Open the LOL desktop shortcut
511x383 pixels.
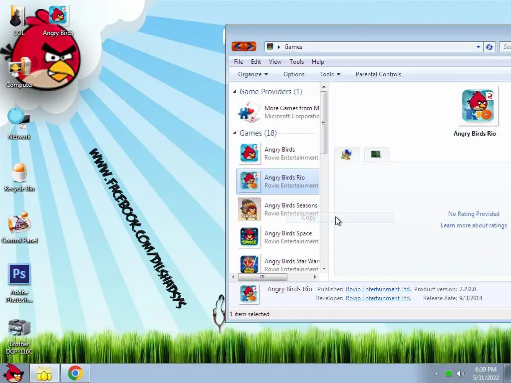click(x=18, y=19)
